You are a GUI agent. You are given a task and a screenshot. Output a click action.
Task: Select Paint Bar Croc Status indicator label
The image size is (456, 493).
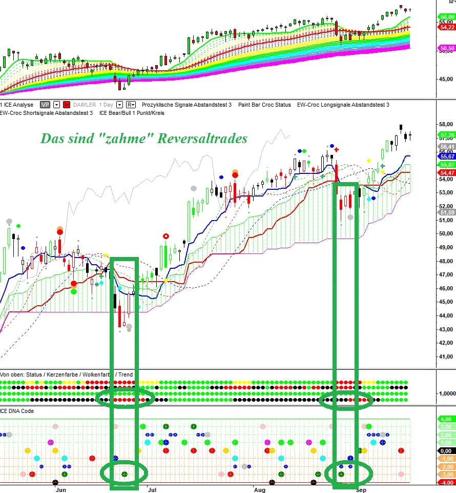264,105
